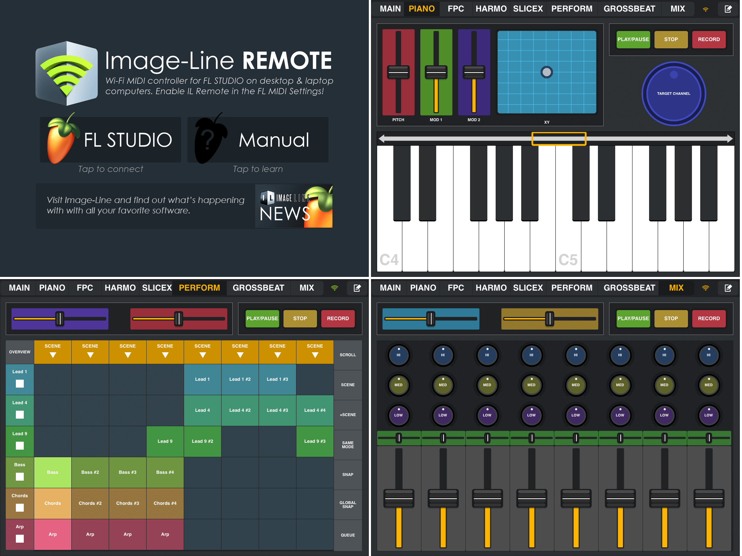742x556 pixels.
Task: Click the green Wi-Fi icon in Perform panel
Action: click(x=335, y=288)
